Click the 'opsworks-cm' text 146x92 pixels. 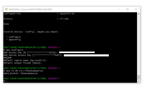click(x=67, y=14)
